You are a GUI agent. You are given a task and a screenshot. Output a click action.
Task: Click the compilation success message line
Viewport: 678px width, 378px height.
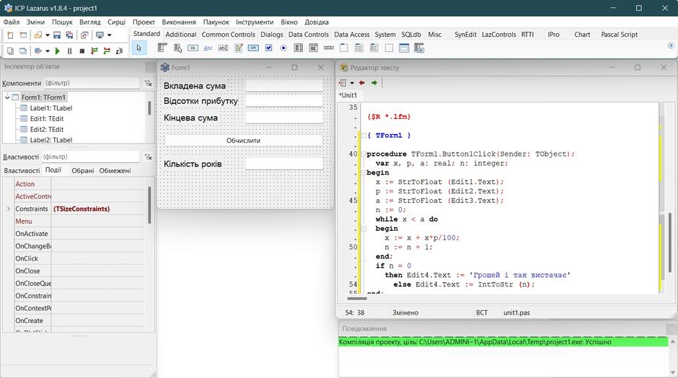(x=503, y=342)
